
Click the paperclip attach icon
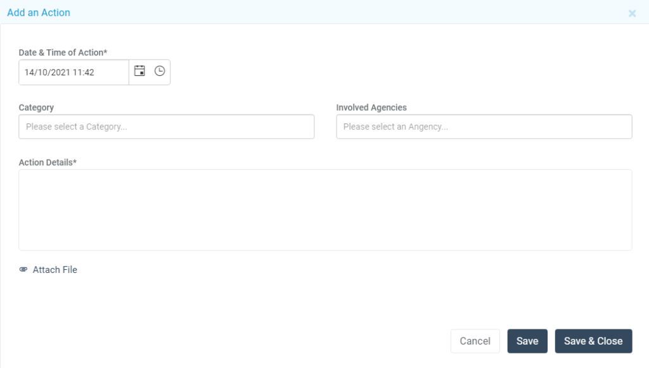pos(23,270)
